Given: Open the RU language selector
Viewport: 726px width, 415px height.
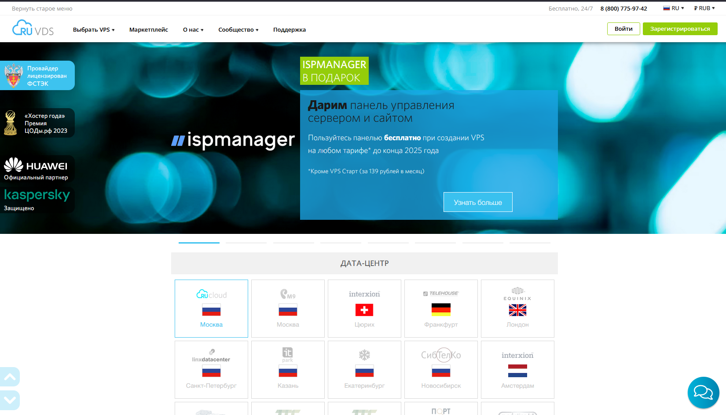Looking at the screenshot, I should pyautogui.click(x=674, y=8).
